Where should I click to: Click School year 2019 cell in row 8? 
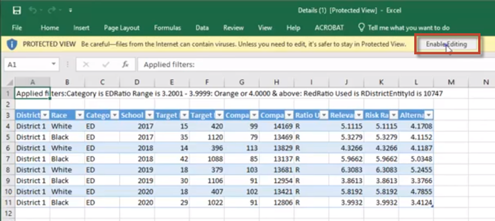137,170
